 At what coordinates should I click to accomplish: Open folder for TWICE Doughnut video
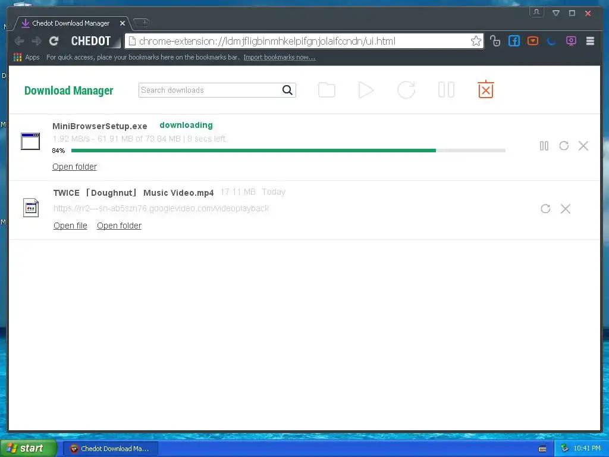(x=119, y=226)
